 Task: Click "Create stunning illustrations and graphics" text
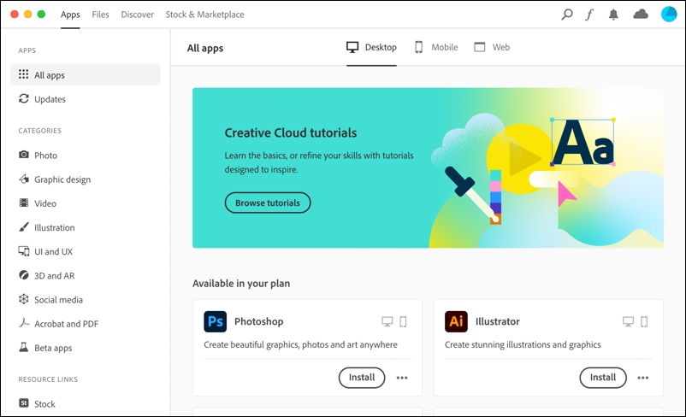(523, 344)
